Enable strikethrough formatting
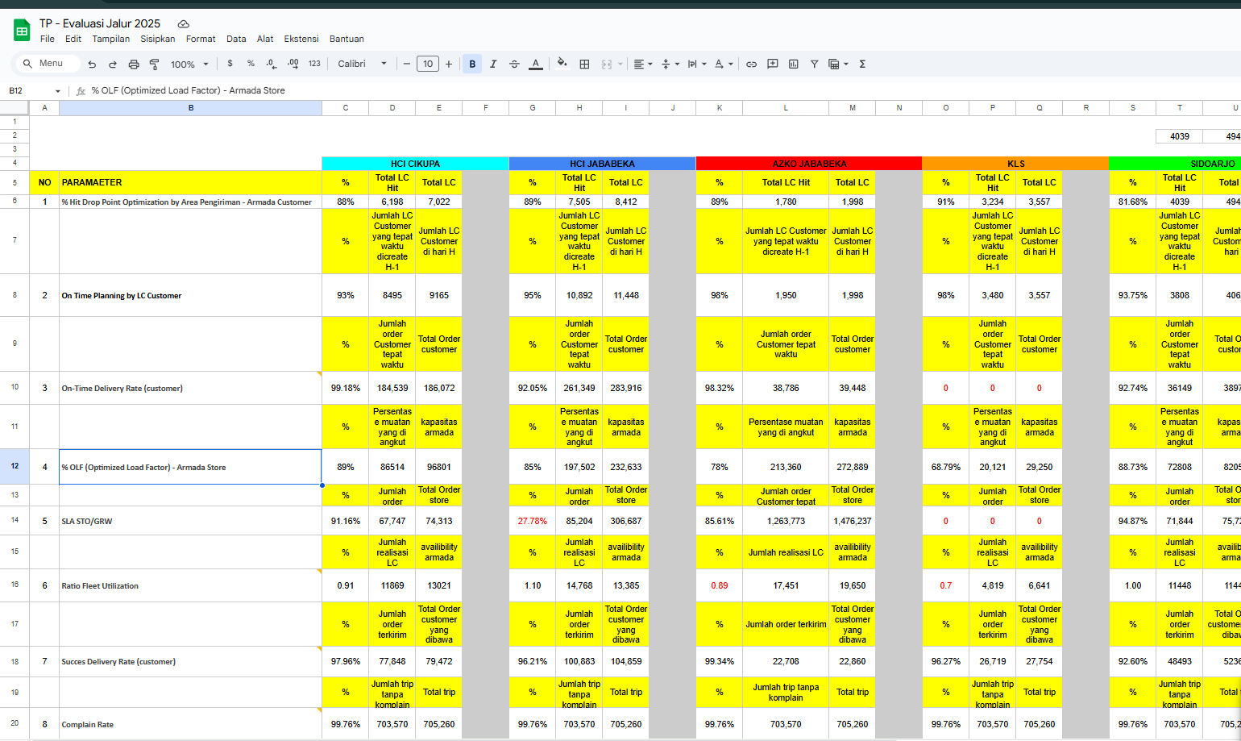 514,64
